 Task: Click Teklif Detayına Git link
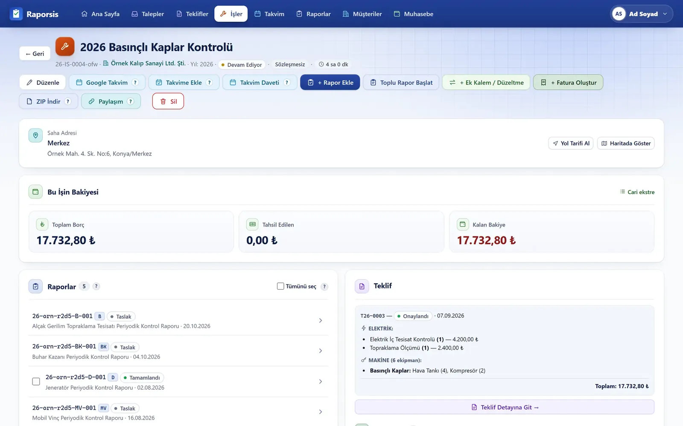click(505, 407)
